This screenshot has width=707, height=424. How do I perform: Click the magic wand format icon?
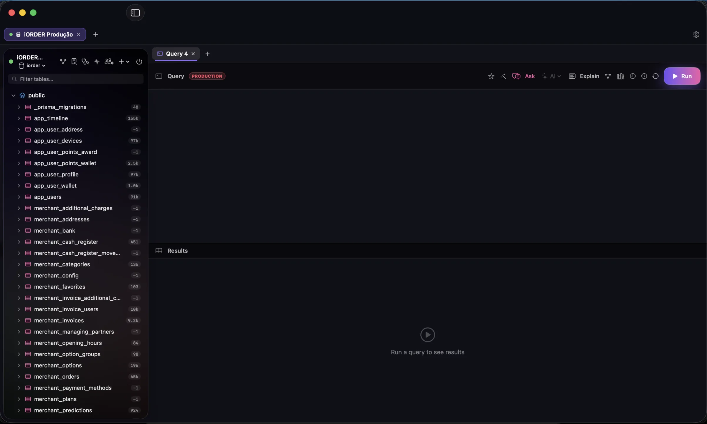click(503, 76)
